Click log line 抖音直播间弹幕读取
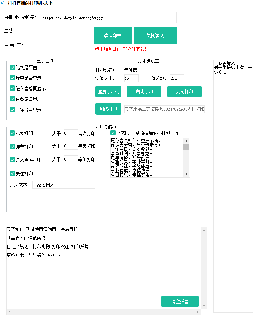Image resolution: width=253 pixels, height=315 pixels. click(x=26, y=238)
